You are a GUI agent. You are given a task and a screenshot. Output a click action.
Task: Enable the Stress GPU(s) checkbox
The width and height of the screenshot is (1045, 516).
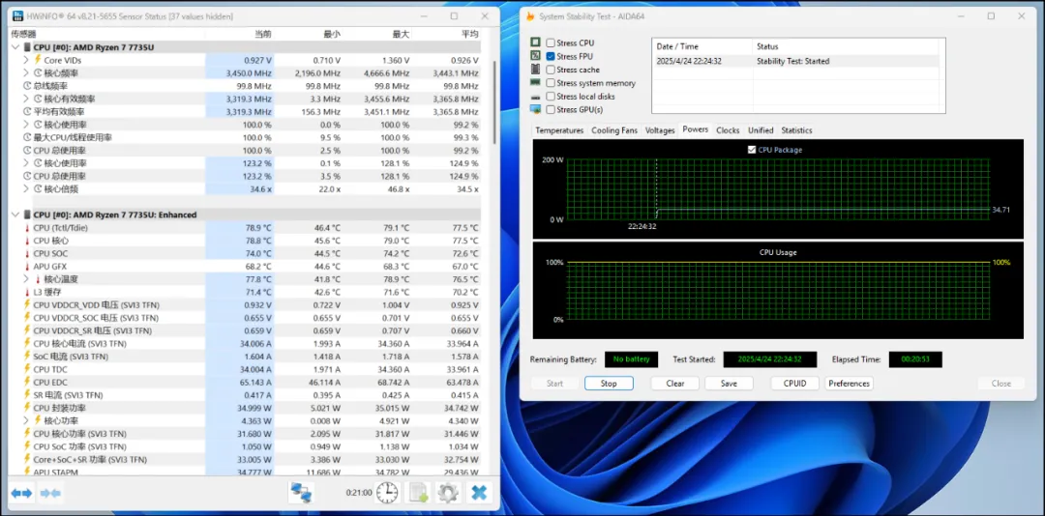point(551,109)
